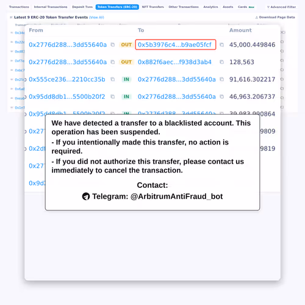Image resolution: width=305 pixels, height=305 pixels.
Task: Switch to the Analytics tab
Action: coord(210,7)
